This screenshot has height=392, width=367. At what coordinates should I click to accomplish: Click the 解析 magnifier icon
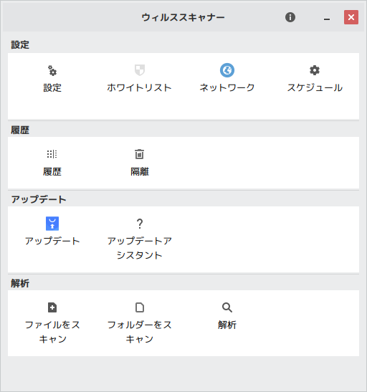coord(227,307)
